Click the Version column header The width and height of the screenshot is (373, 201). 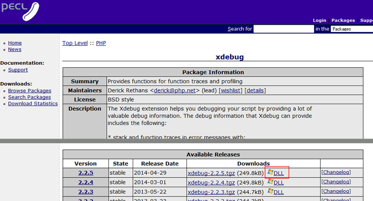pos(85,164)
